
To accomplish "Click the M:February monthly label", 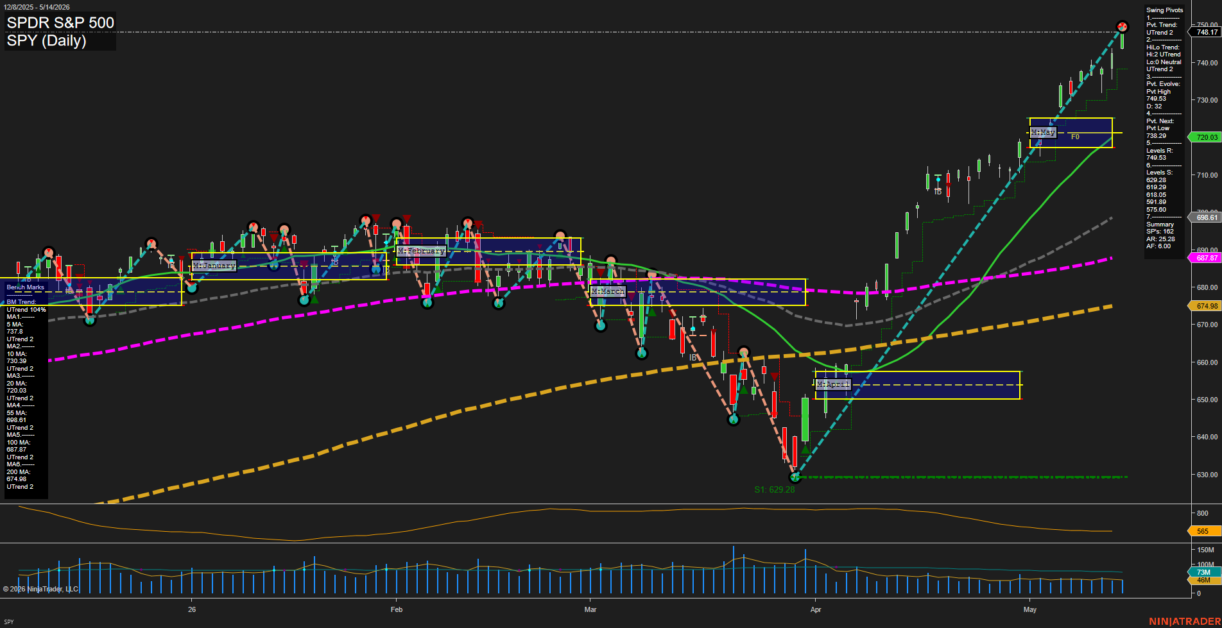I will tap(421, 251).
